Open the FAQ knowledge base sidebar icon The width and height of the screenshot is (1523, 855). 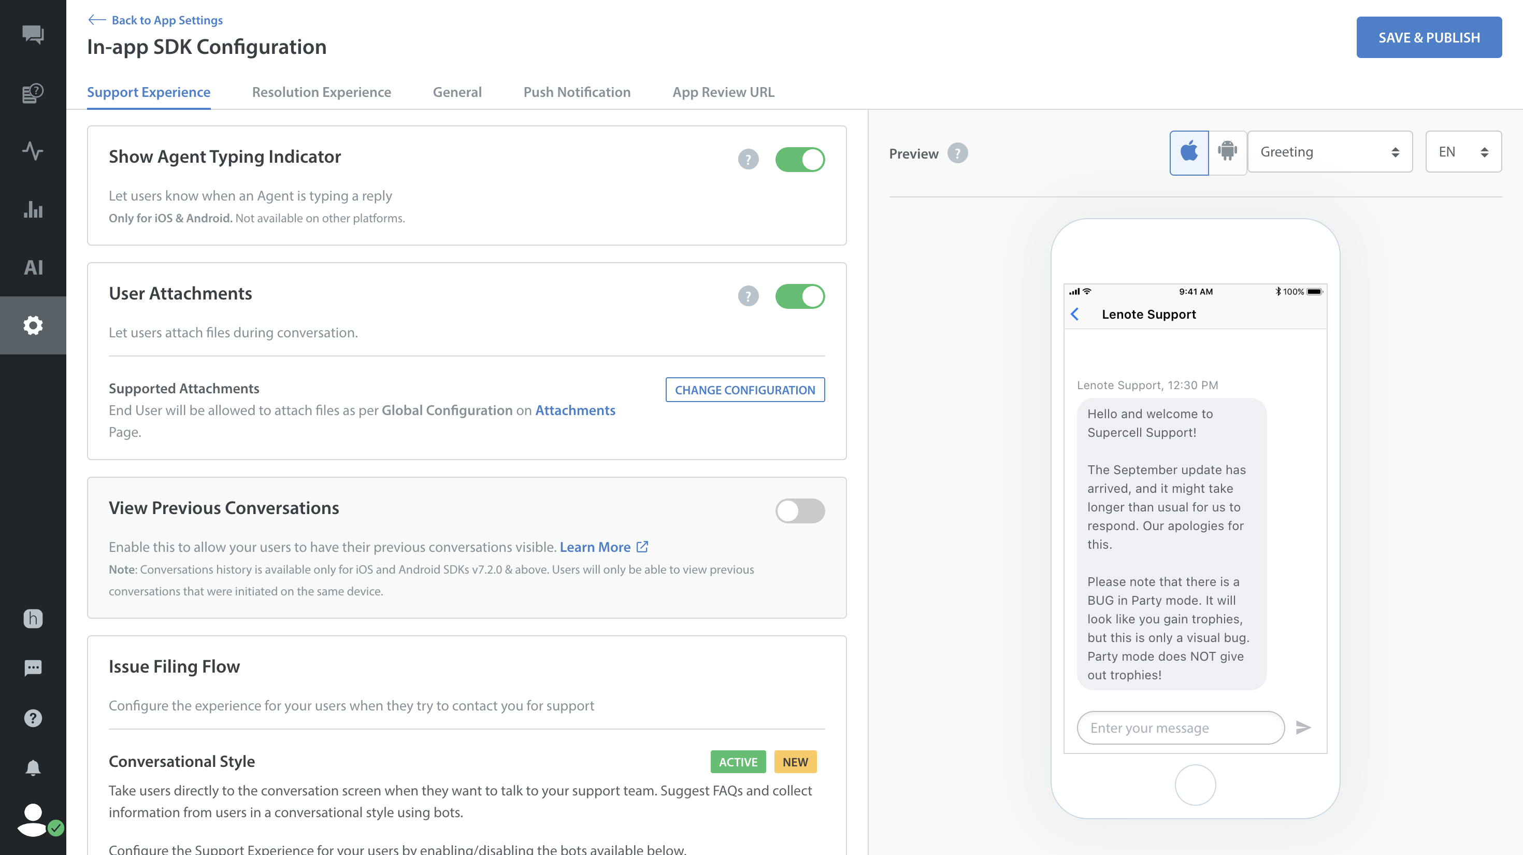33,93
